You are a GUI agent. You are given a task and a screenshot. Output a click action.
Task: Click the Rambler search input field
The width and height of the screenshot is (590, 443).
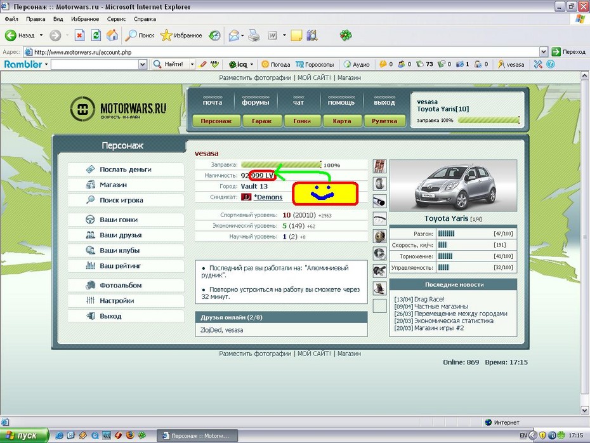coord(95,64)
